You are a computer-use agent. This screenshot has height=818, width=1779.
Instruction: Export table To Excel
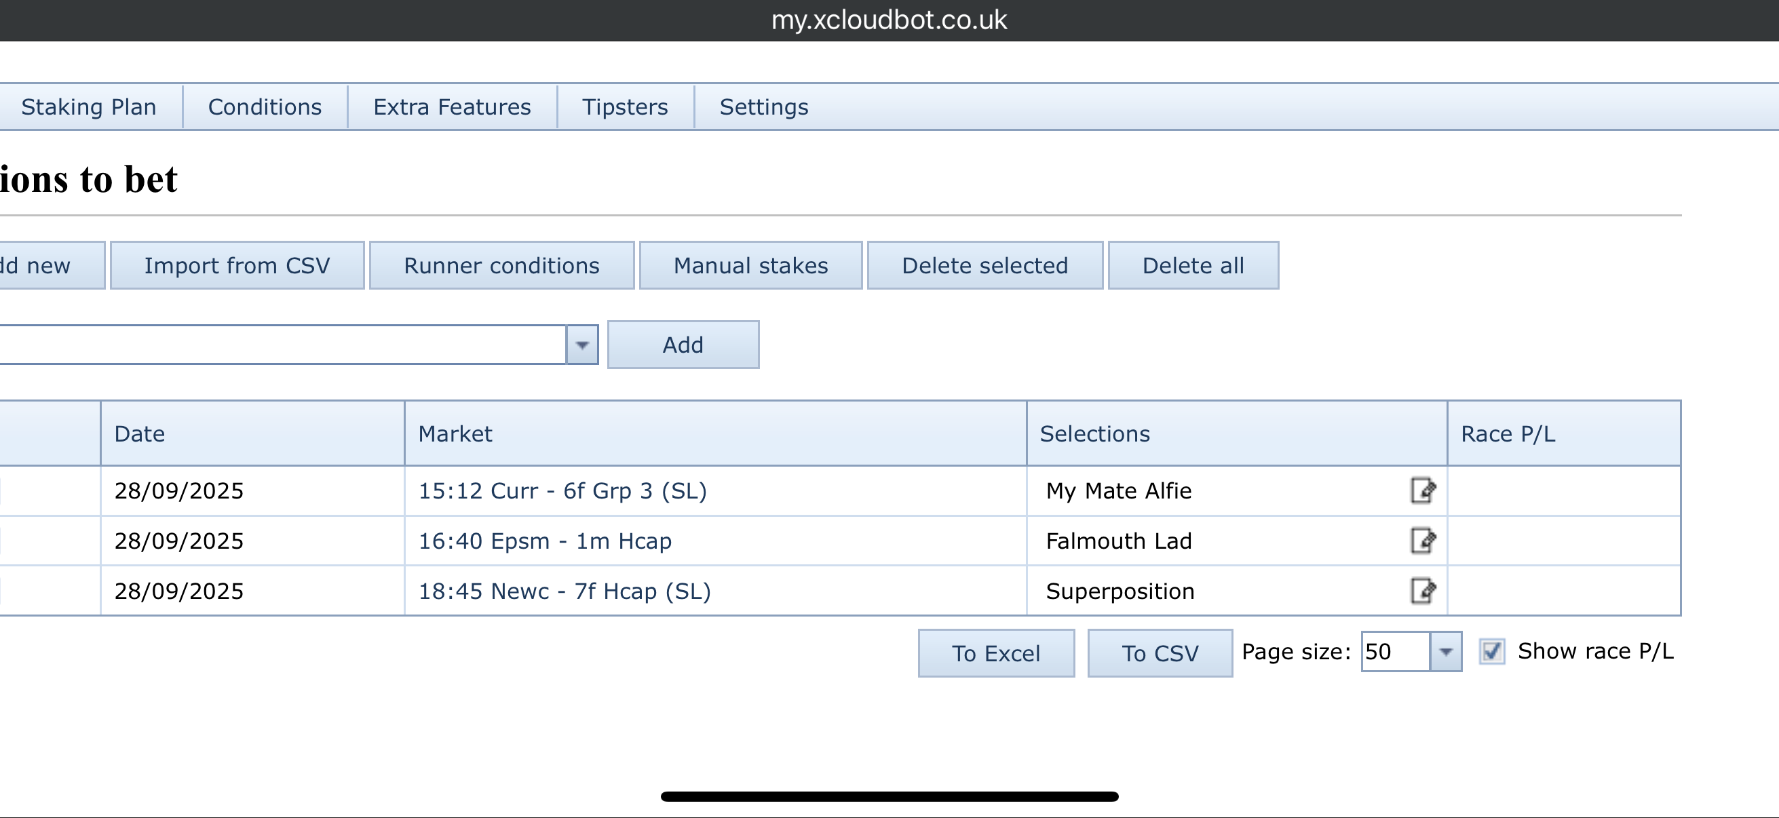[995, 653]
